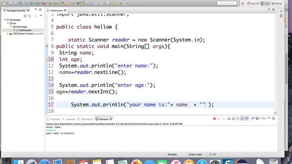Viewport: 292px width, 164px height.
Task: Minimize the Package Explorer panel
Action: (36, 10)
